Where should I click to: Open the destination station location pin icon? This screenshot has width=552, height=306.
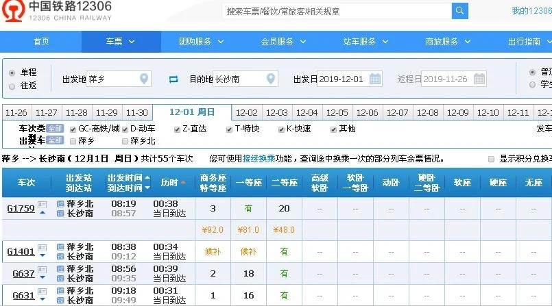(x=271, y=79)
